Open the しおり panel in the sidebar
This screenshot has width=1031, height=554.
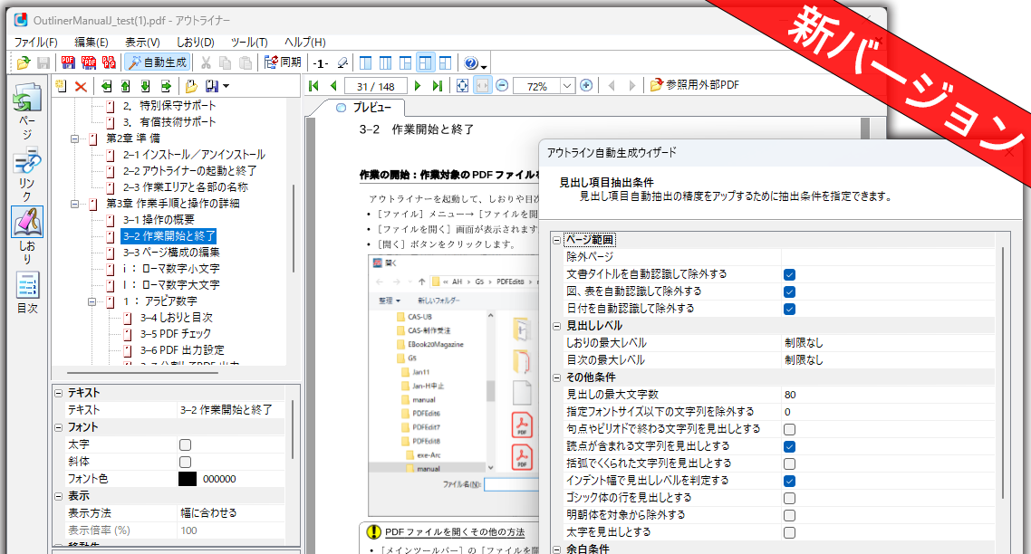tap(27, 234)
